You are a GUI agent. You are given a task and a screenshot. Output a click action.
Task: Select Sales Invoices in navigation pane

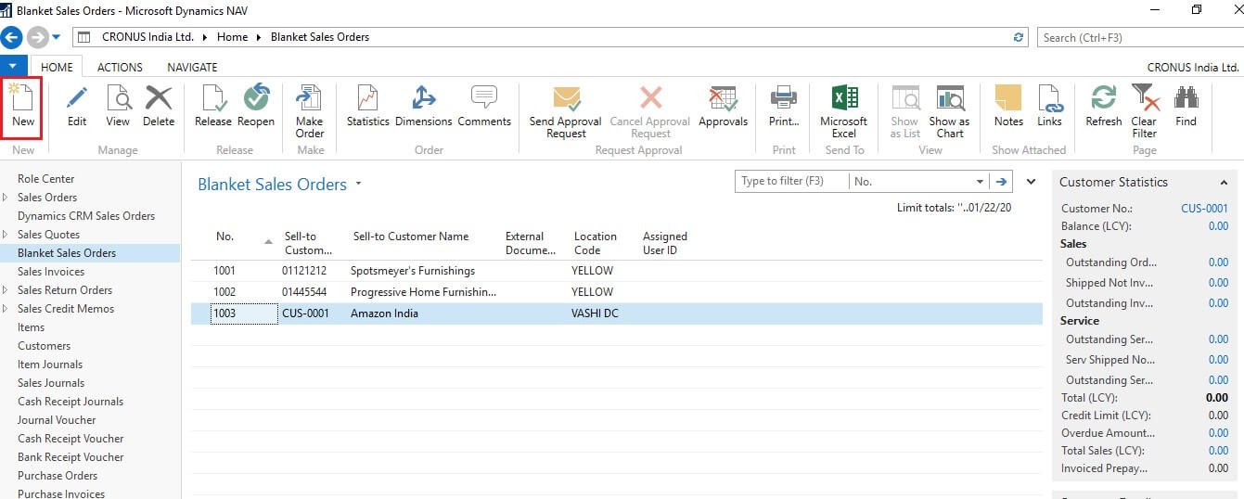[x=51, y=272]
